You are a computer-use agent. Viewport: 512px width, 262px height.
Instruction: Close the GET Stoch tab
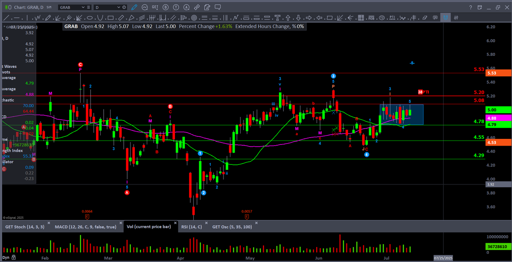tap(48, 223)
